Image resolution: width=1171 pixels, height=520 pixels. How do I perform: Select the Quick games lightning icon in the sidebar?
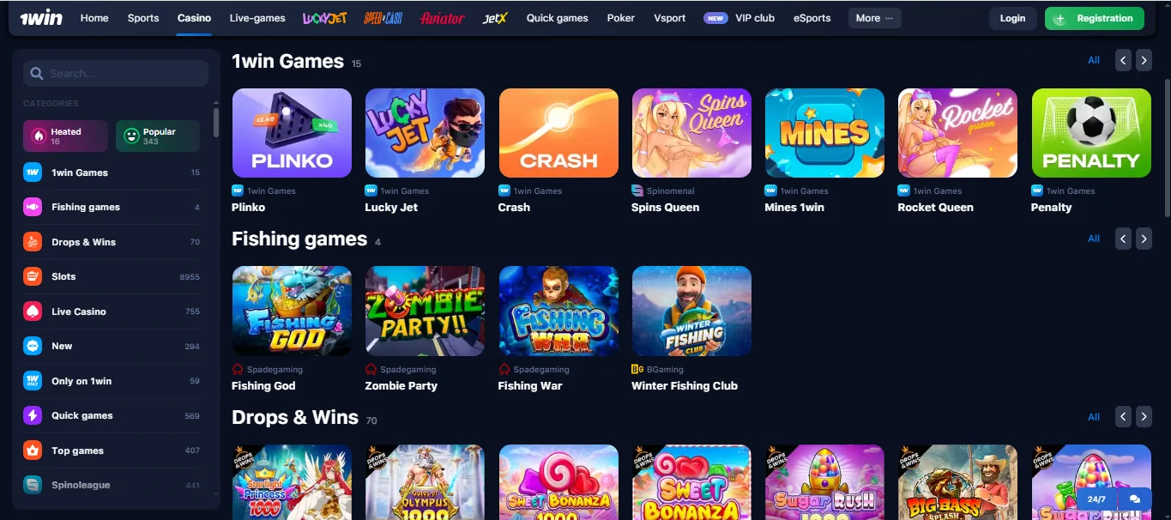pos(33,415)
